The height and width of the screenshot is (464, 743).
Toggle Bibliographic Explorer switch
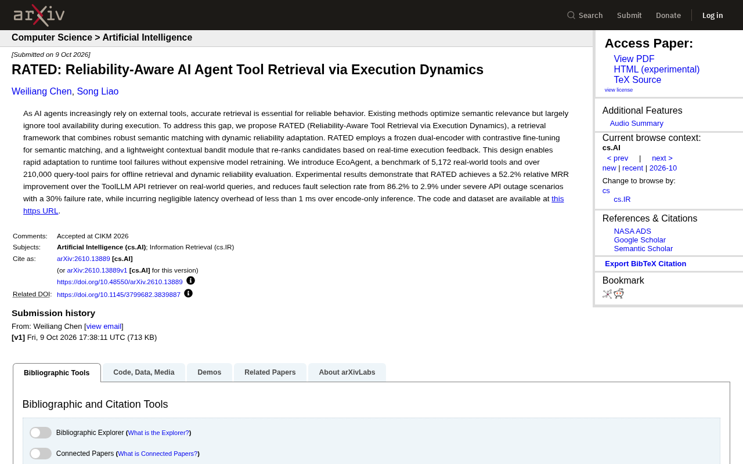point(41,433)
